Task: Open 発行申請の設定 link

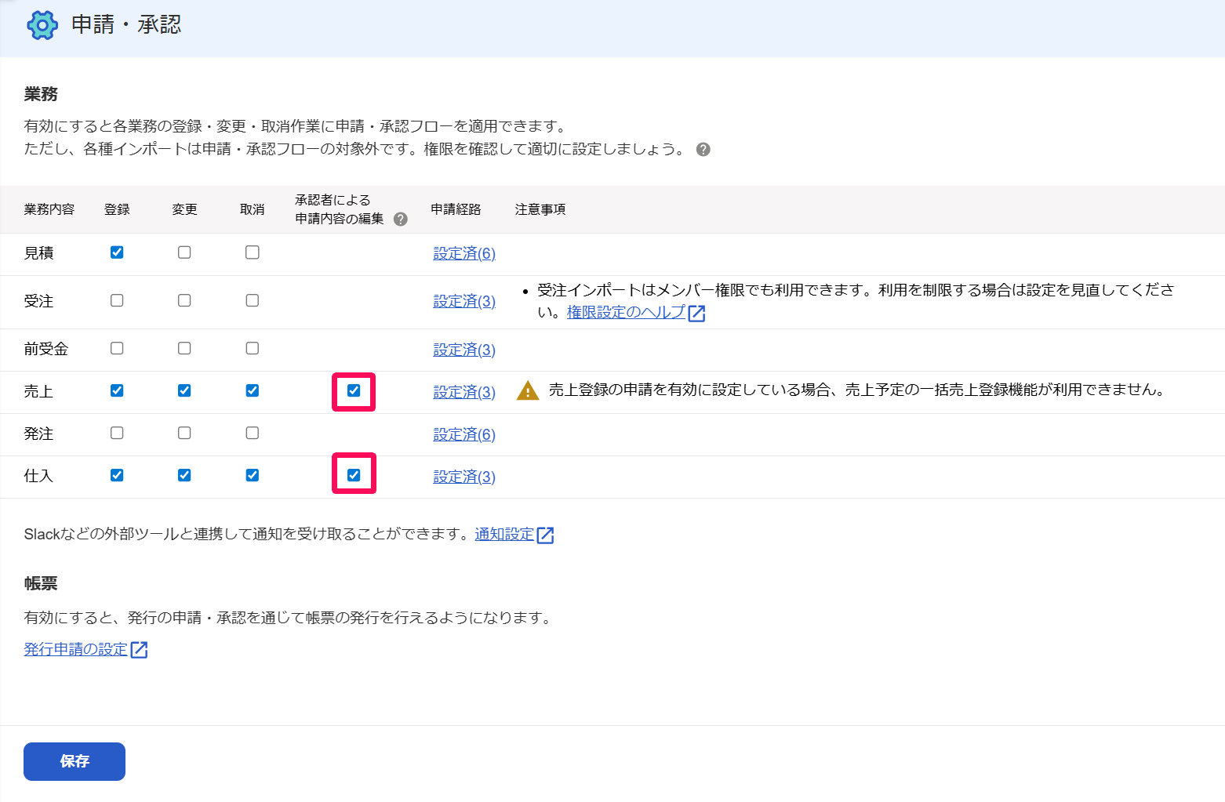Action: [75, 649]
